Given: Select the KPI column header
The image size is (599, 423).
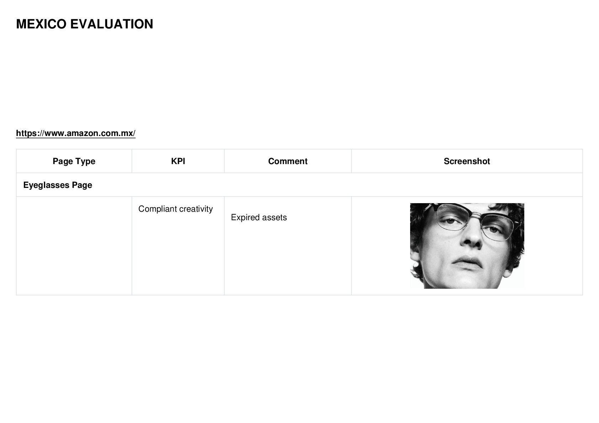Looking at the screenshot, I should click(178, 161).
